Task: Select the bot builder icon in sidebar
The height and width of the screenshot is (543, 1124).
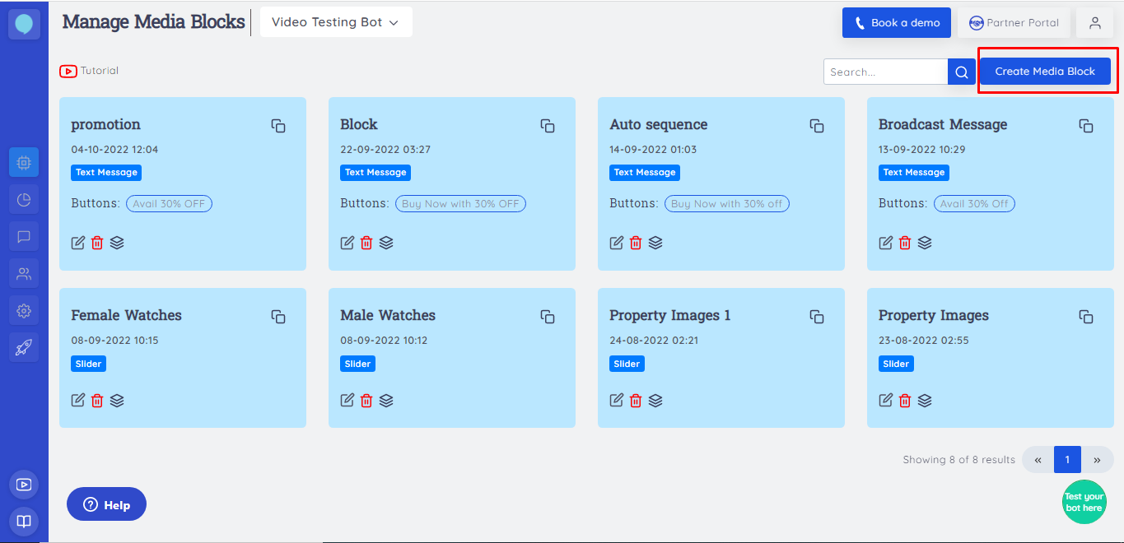Action: click(x=23, y=162)
